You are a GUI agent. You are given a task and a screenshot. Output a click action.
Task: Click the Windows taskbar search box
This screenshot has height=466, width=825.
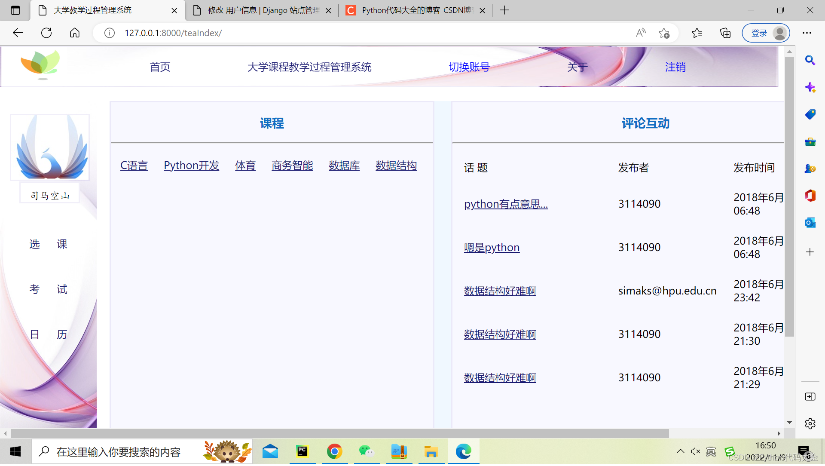click(x=118, y=452)
